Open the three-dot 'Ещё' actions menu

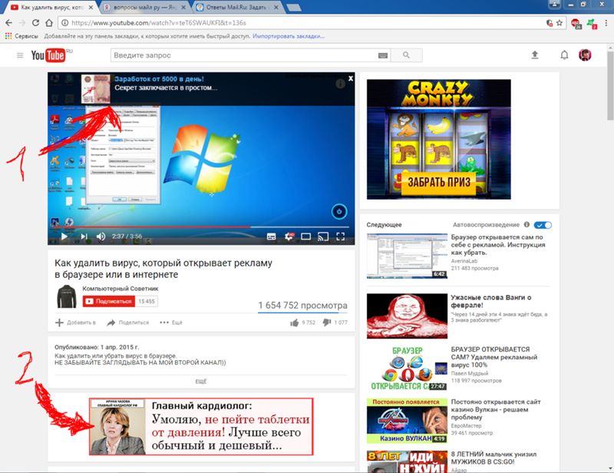coord(171,322)
